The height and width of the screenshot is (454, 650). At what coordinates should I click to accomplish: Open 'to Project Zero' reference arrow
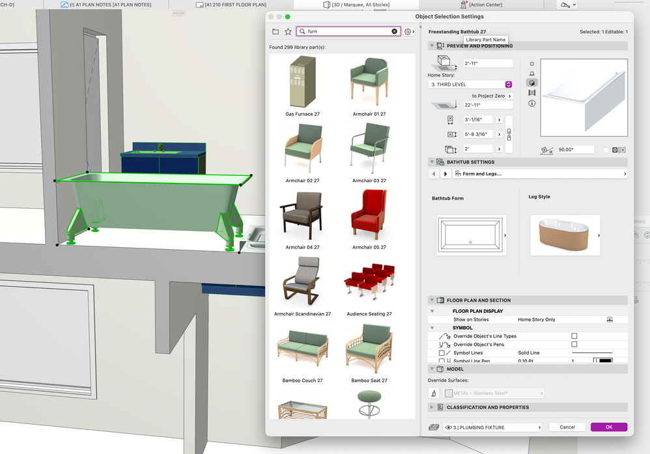pyautogui.click(x=509, y=96)
